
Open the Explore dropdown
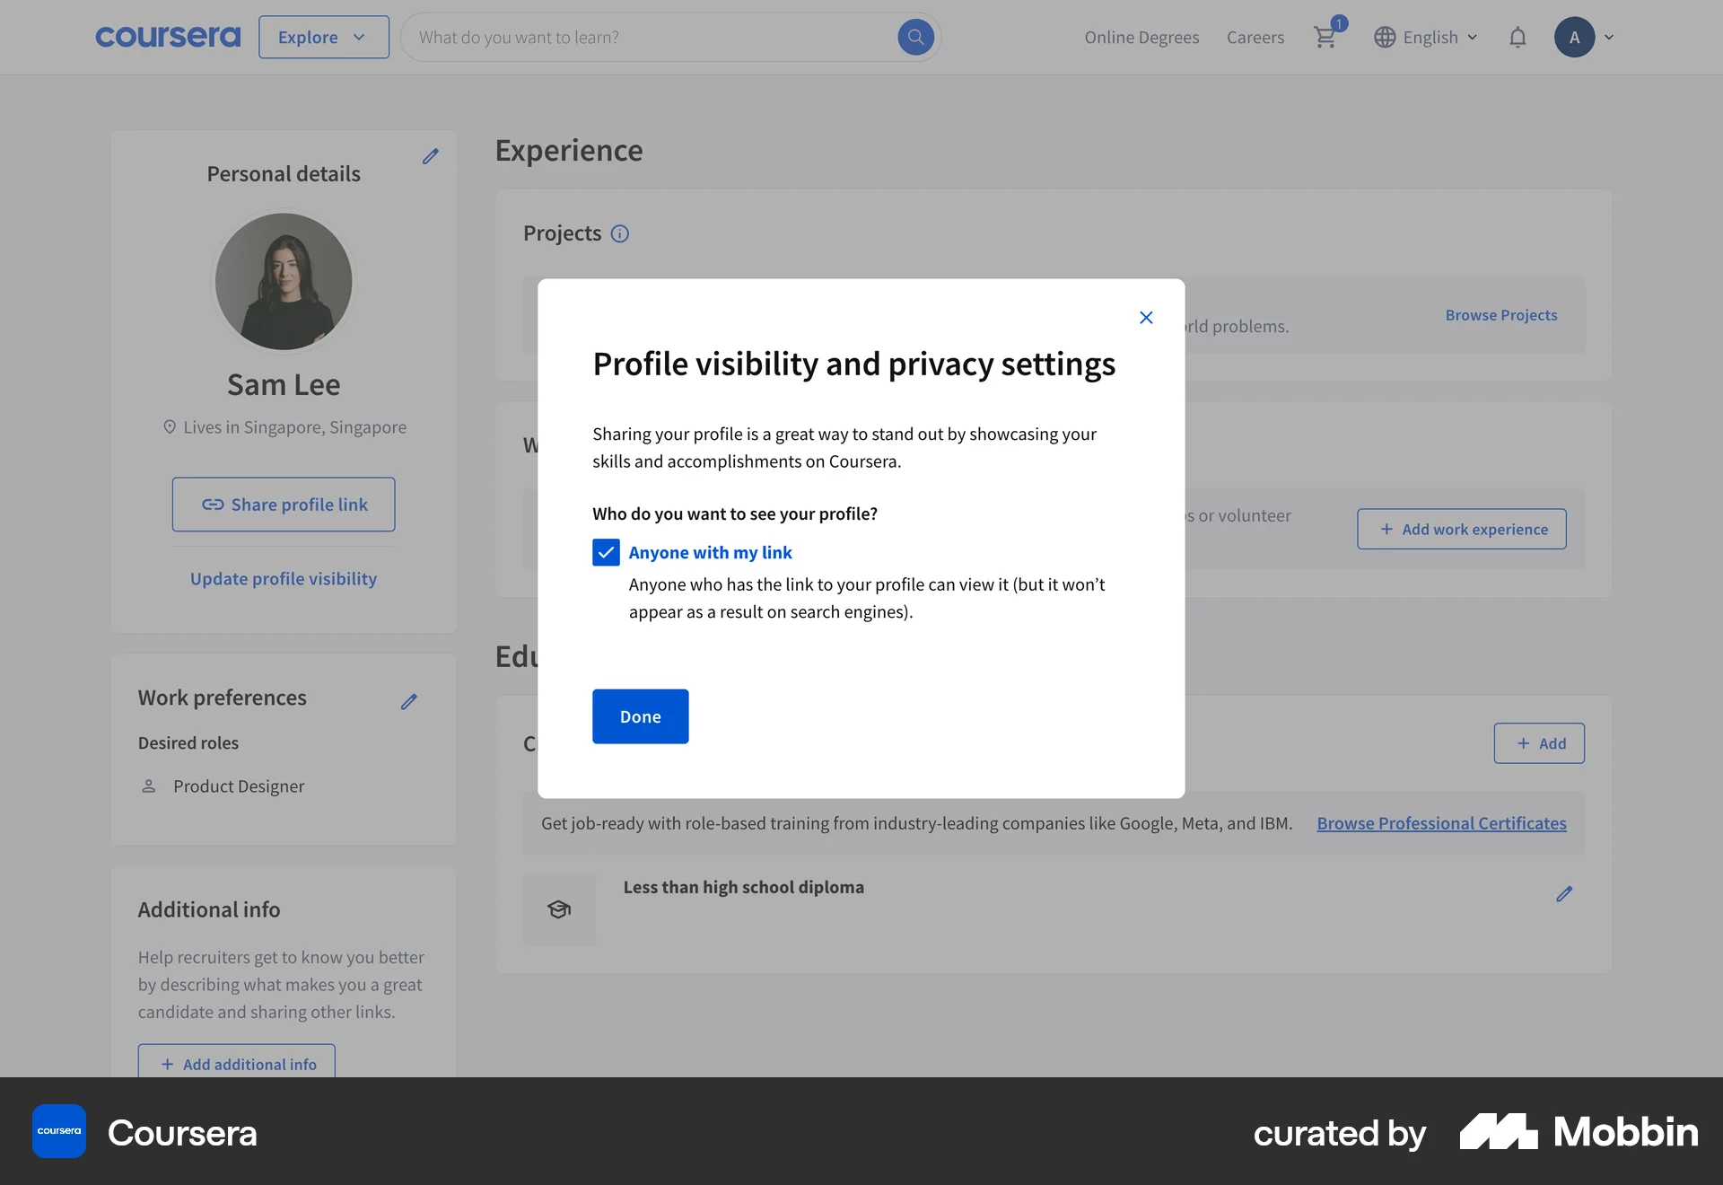pos(324,37)
